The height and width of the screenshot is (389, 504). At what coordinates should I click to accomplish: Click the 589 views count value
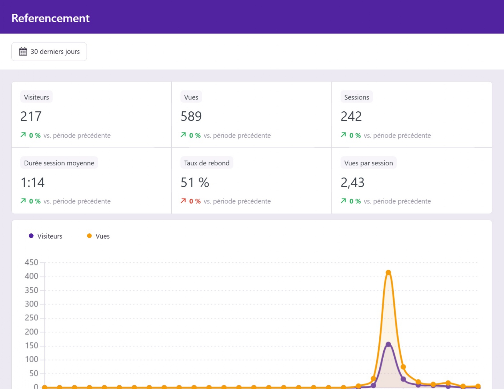pos(191,116)
